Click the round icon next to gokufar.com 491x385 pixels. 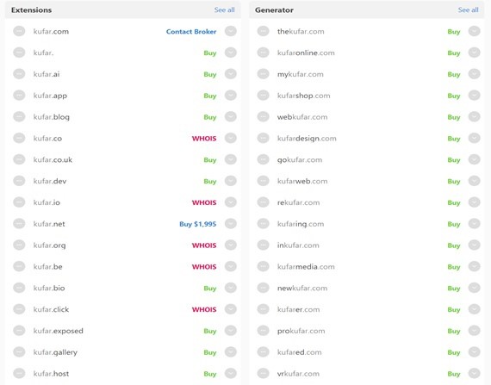click(x=263, y=159)
